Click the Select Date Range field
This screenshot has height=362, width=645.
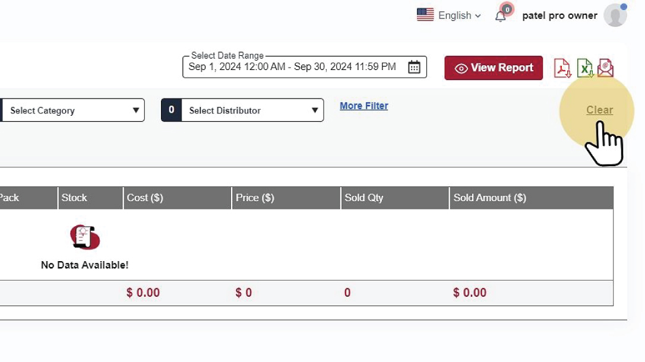(292, 67)
